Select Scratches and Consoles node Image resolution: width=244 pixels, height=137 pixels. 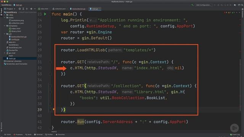[x=15, y=64]
